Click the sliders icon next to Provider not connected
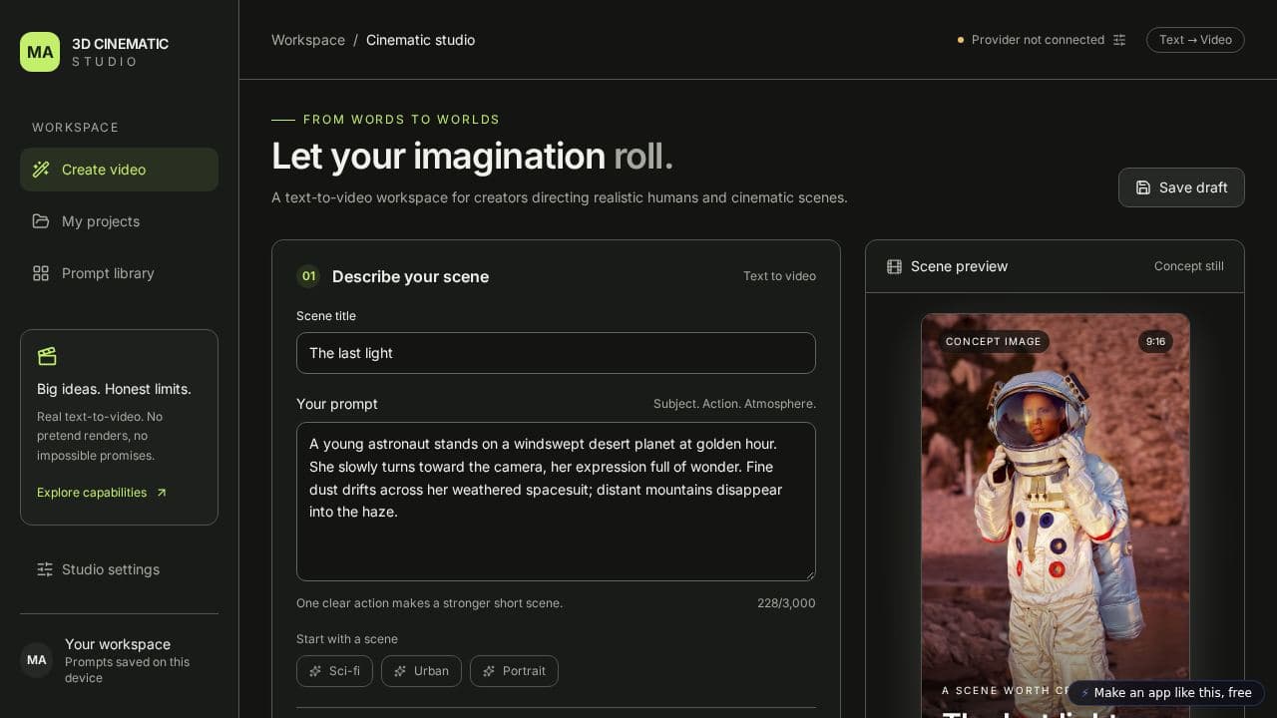 point(1119,40)
